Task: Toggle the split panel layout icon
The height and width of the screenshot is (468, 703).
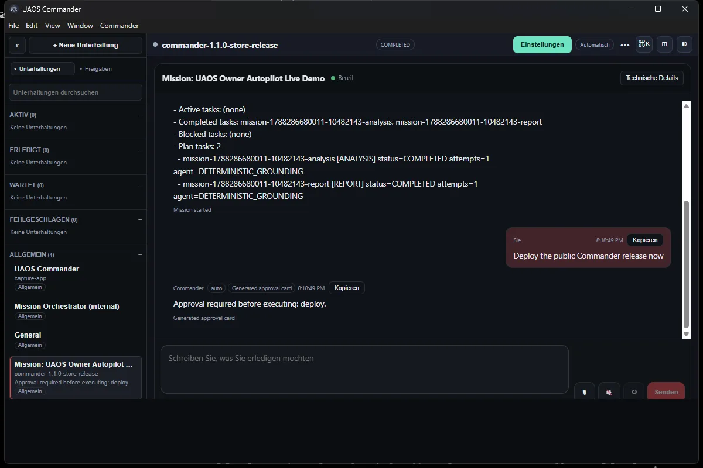Action: pos(664,44)
